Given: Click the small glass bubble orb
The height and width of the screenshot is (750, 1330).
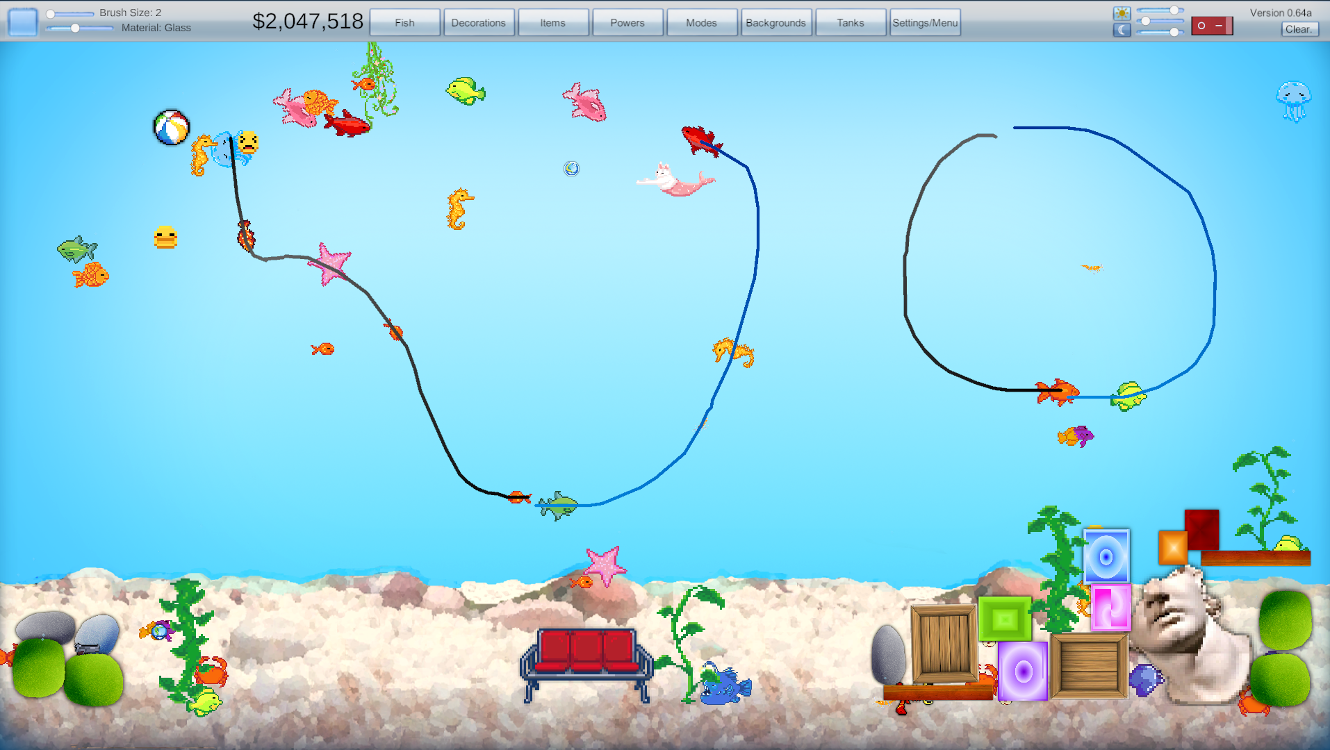Looking at the screenshot, I should click(x=571, y=168).
